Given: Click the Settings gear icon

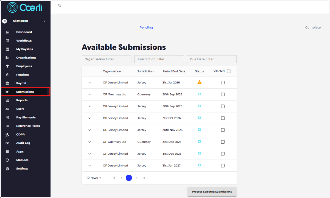Looking at the screenshot, I should pyautogui.click(x=7, y=169).
